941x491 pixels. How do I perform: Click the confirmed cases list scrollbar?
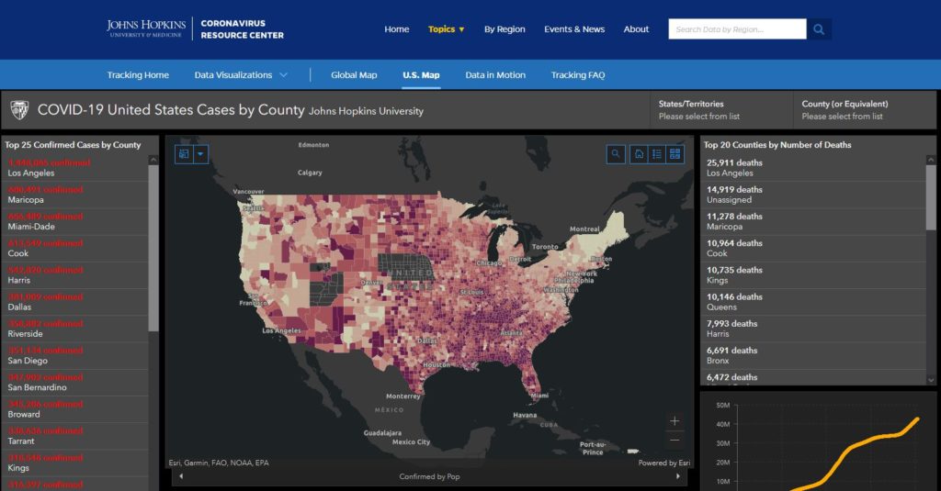pyautogui.click(x=153, y=248)
